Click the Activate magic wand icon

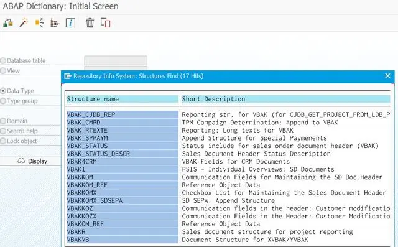[24, 23]
